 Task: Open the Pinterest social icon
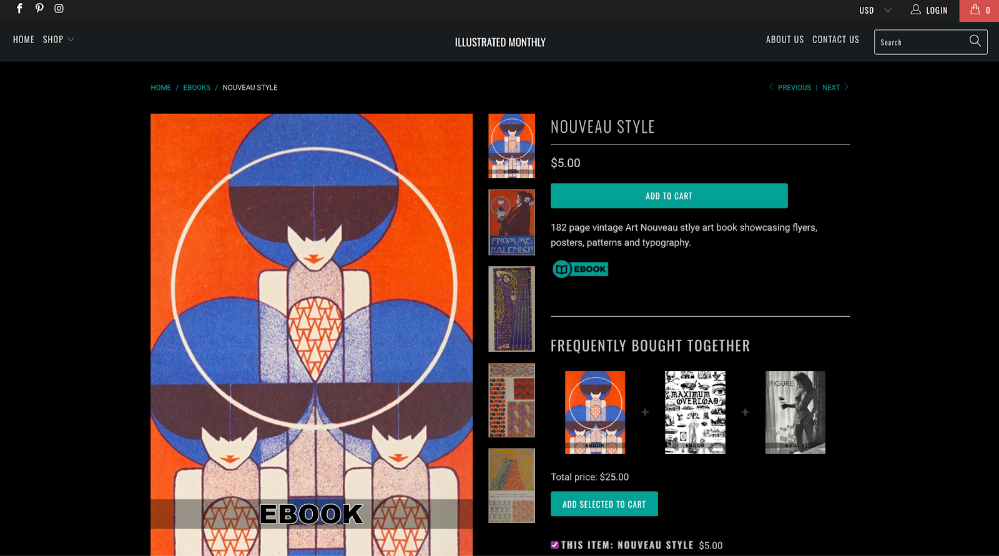39,9
